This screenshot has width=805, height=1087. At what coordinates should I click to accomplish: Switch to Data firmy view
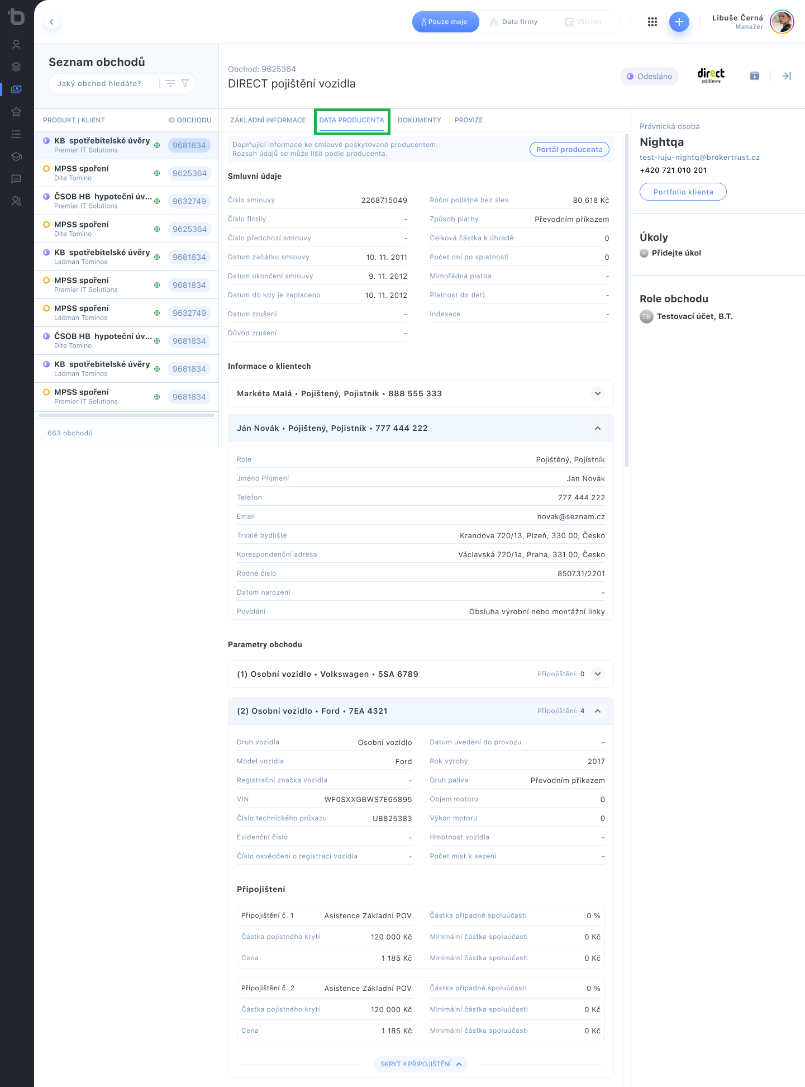(x=514, y=22)
